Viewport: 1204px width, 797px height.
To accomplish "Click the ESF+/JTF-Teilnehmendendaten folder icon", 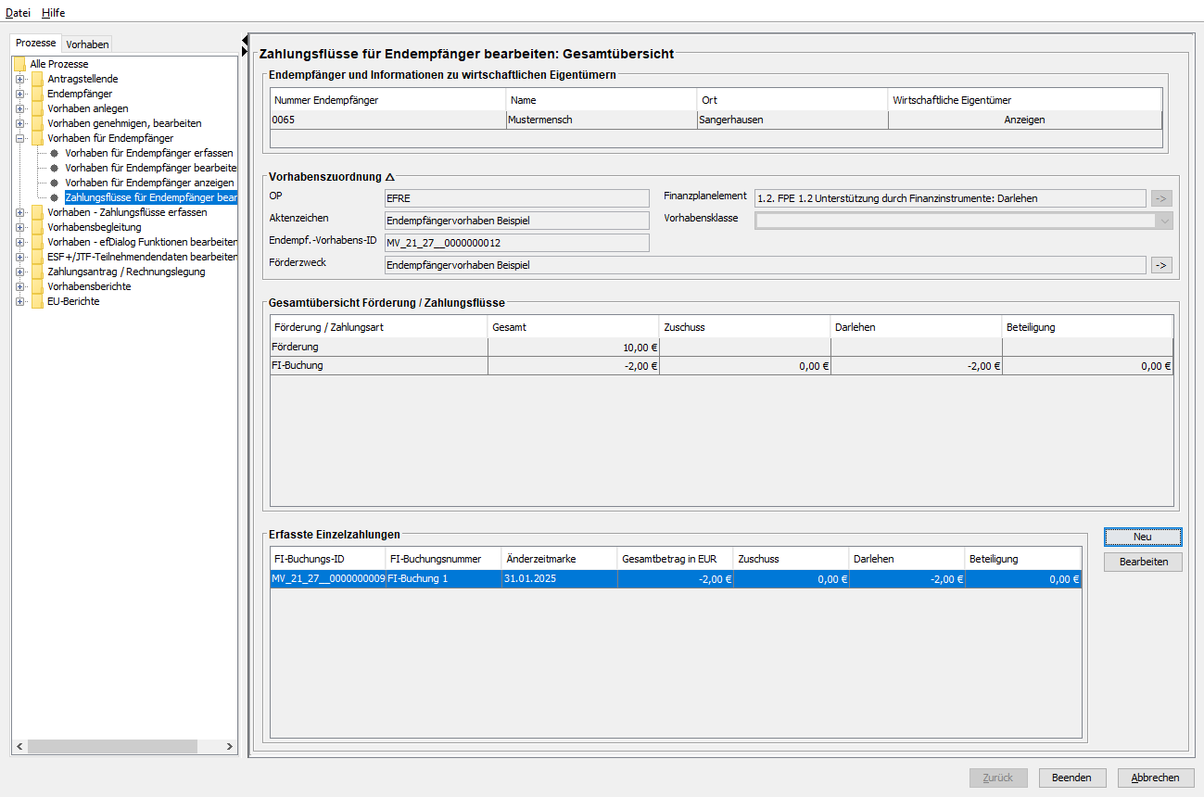I will [37, 257].
